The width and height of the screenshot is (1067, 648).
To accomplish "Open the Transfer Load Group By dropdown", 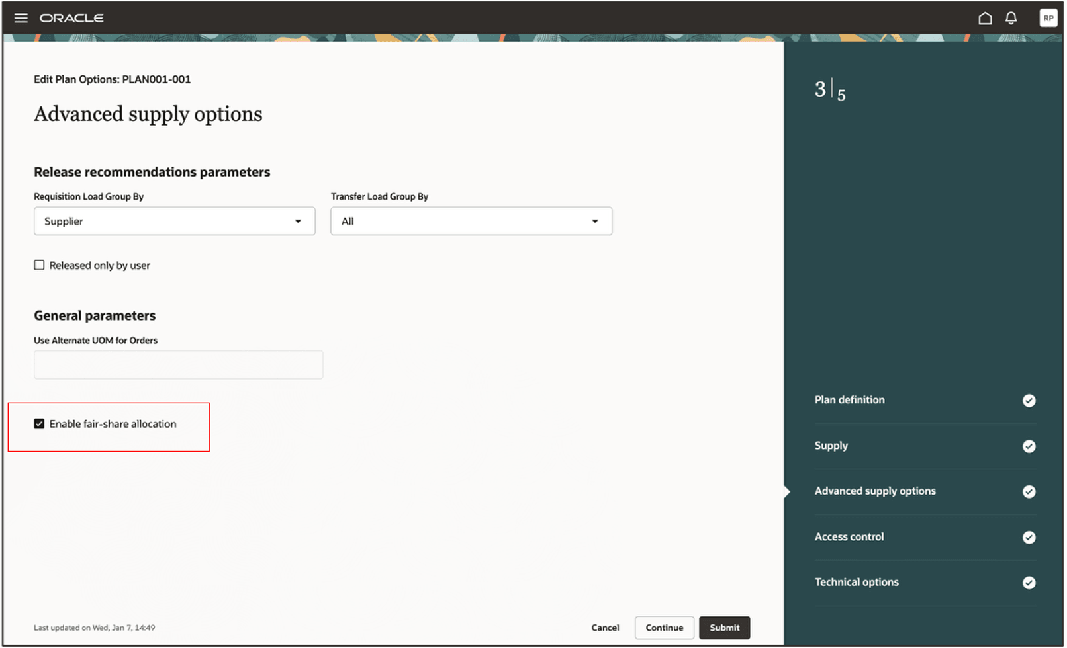I will click(x=471, y=221).
